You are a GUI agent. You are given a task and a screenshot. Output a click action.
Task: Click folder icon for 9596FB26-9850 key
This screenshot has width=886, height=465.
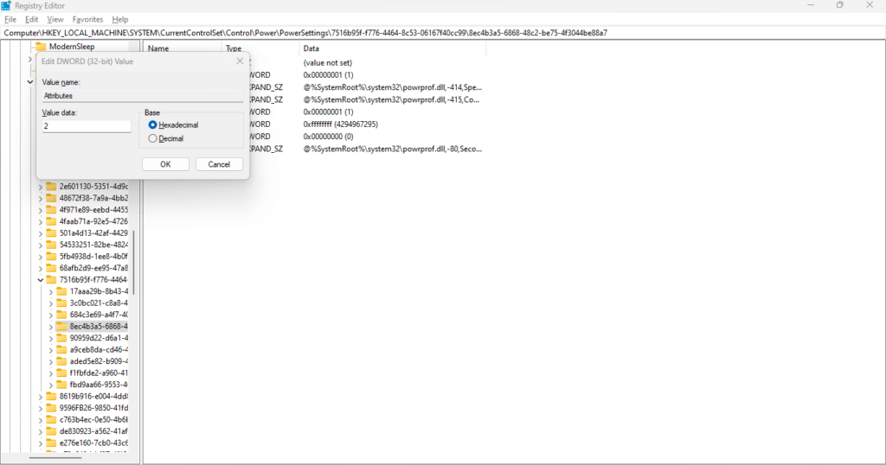(x=51, y=407)
